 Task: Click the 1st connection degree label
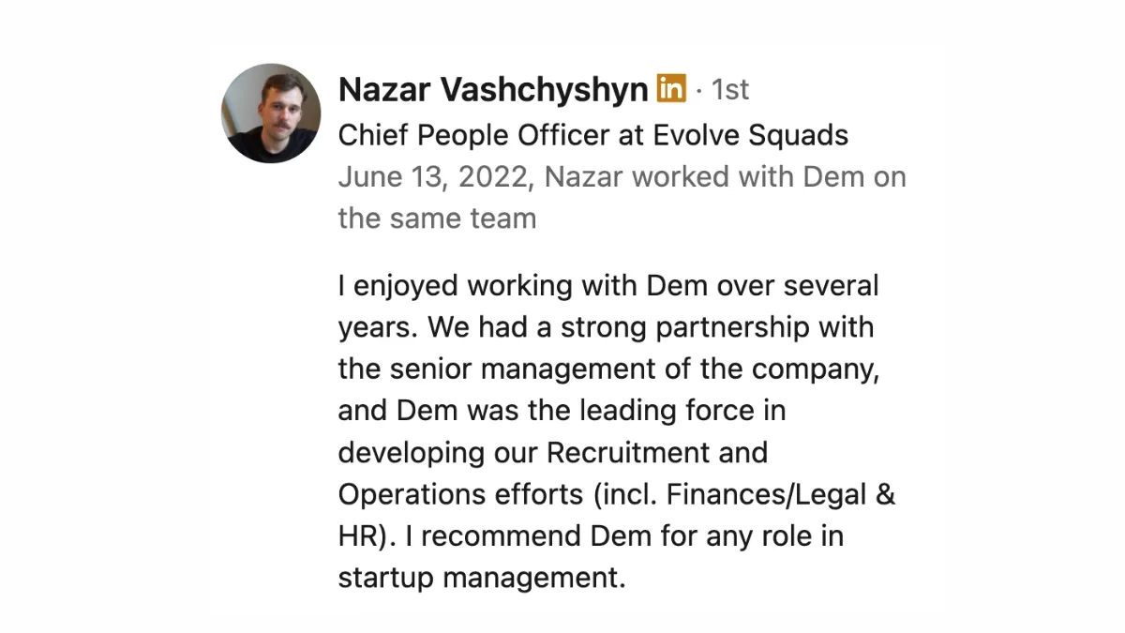point(730,90)
